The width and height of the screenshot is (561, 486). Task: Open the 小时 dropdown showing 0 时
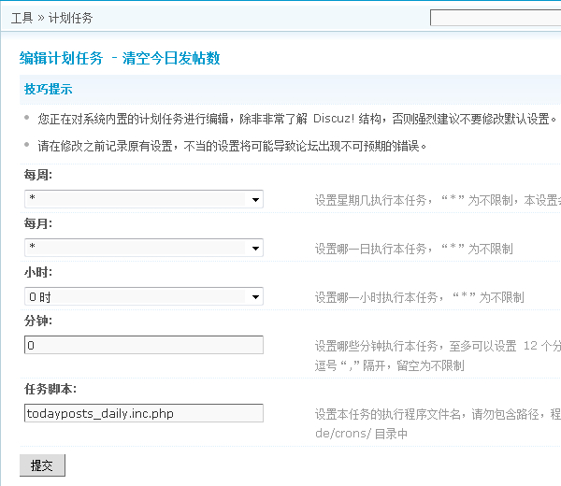[x=144, y=296]
